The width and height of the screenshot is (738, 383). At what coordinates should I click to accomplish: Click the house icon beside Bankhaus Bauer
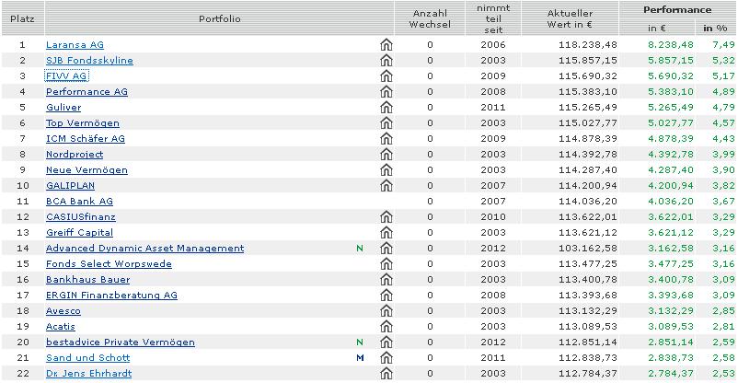point(386,279)
